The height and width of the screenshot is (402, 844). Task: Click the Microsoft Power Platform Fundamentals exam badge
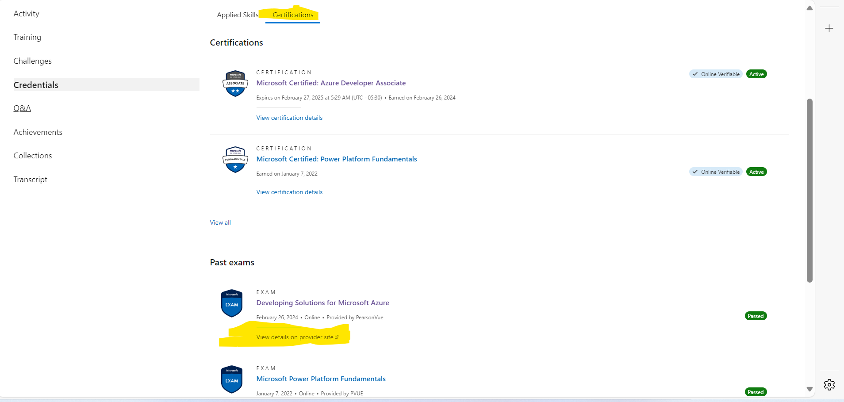(x=232, y=379)
